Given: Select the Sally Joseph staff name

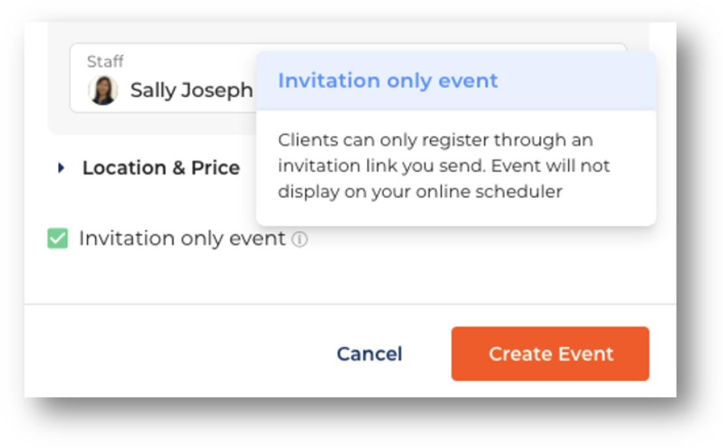Looking at the screenshot, I should click(x=191, y=90).
